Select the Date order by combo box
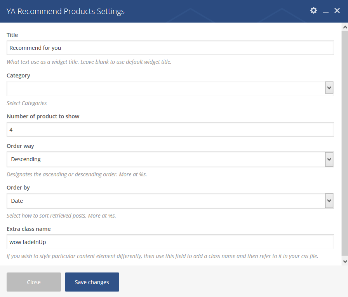Image resolution: width=348 pixels, height=297 pixels. point(170,201)
